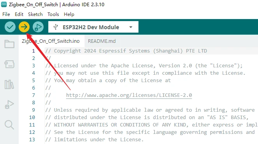Image resolution: width=258 pixels, height=144 pixels.
Task: Click 'Unless required by applicable law' line
Action: pos(150,110)
